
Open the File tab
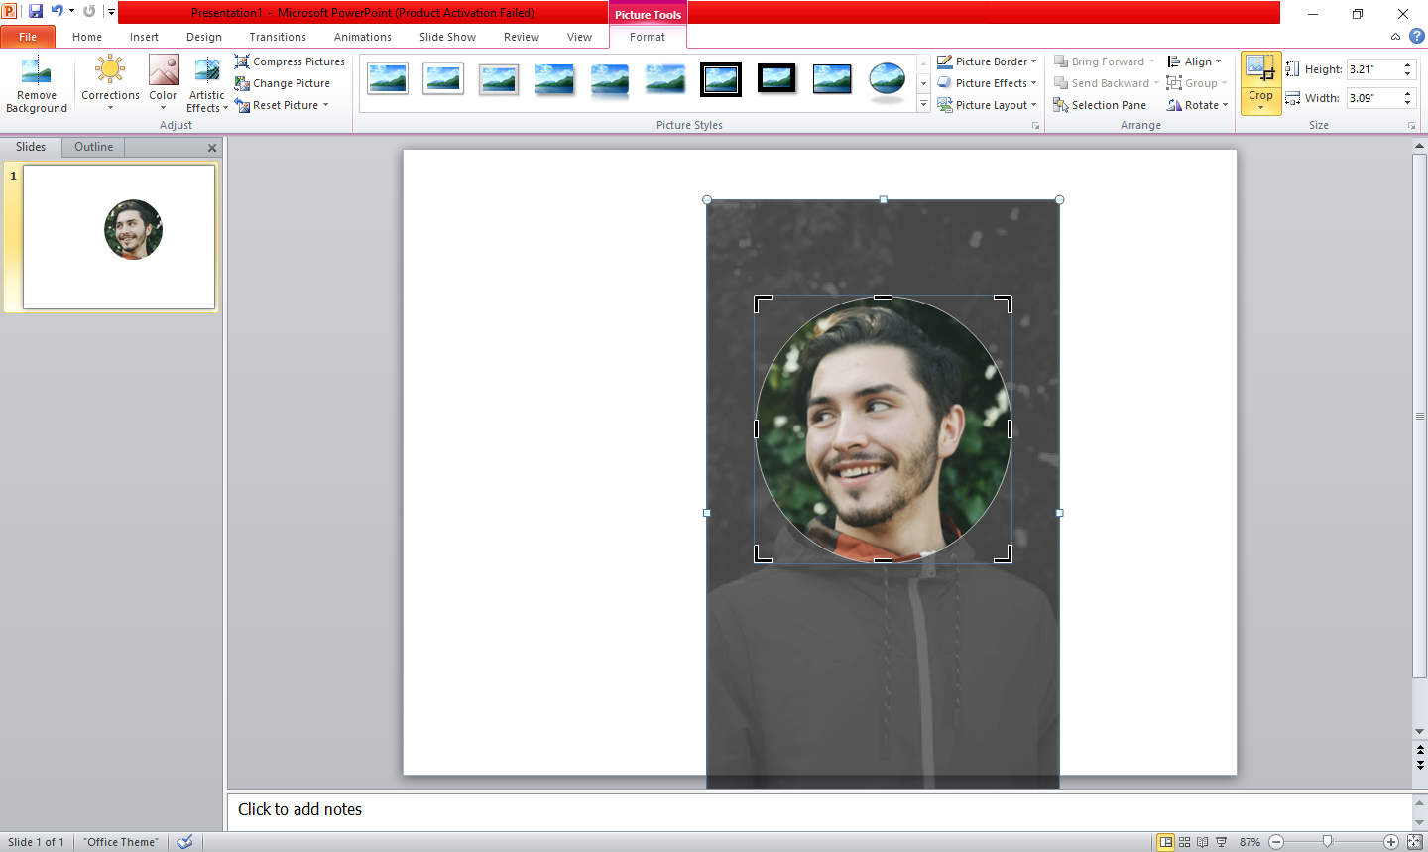[28, 37]
